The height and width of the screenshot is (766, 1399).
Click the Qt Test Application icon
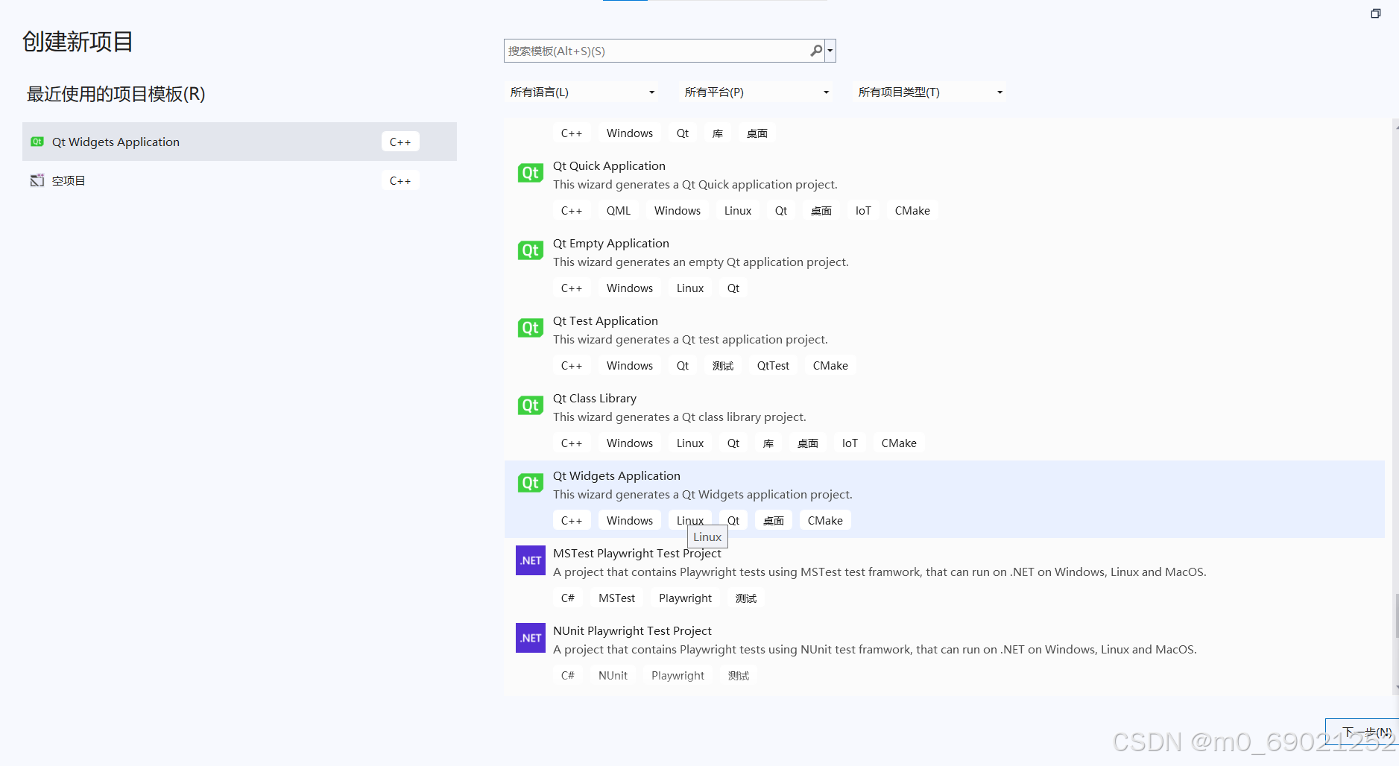tap(531, 328)
